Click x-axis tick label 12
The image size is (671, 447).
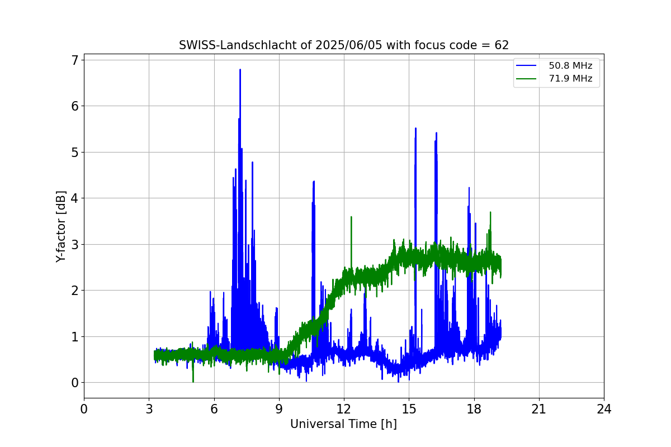344,408
